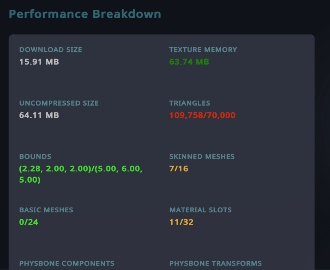Click the 11/32 material slots value
This screenshot has height=270, width=330.
tap(181, 222)
